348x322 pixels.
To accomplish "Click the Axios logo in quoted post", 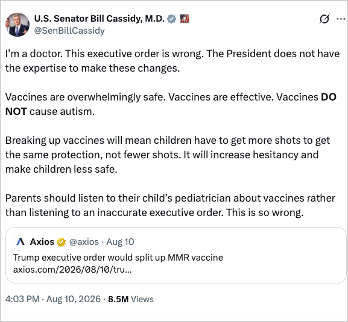I will coord(21,242).
